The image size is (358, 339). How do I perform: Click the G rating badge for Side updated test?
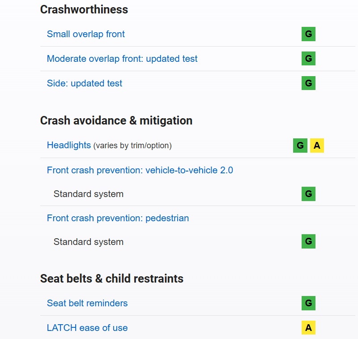click(x=308, y=83)
